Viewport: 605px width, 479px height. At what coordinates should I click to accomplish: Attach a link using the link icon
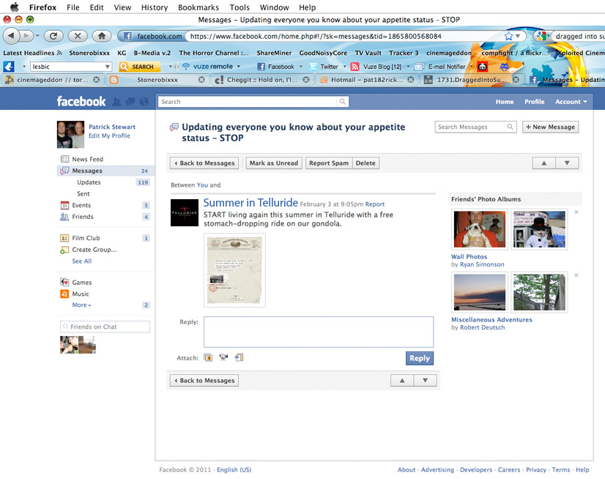pos(239,357)
